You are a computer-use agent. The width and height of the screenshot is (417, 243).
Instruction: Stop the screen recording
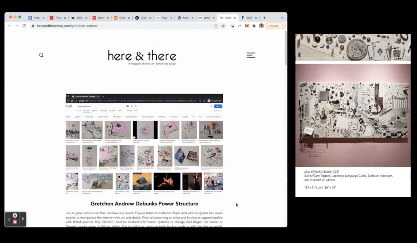[15, 222]
